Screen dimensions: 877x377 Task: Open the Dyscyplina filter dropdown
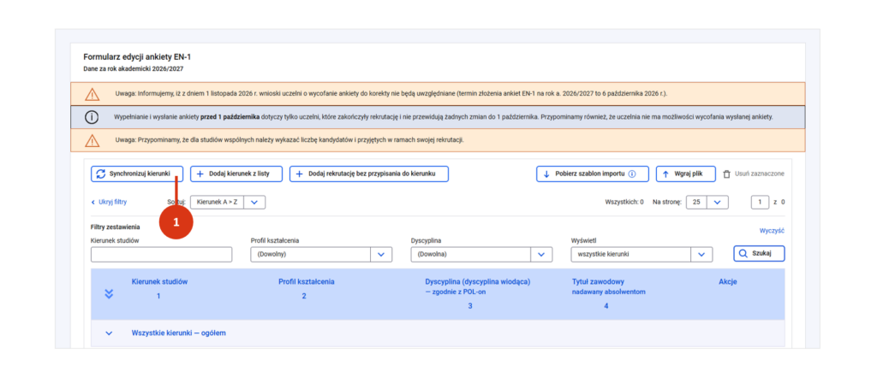click(x=481, y=254)
